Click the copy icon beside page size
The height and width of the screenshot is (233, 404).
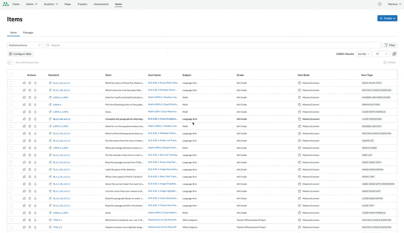pos(394,54)
